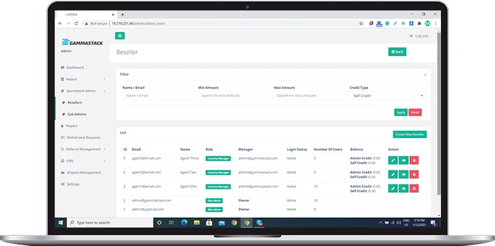Click the green hamburger menu icon

(120, 36)
